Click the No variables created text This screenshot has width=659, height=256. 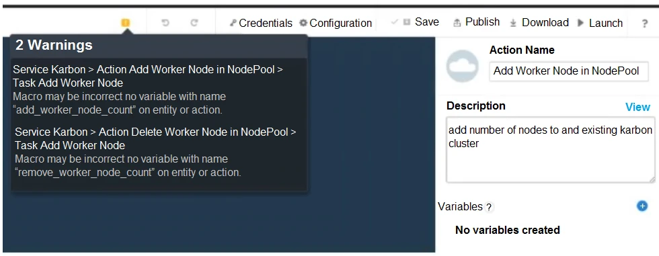(507, 230)
